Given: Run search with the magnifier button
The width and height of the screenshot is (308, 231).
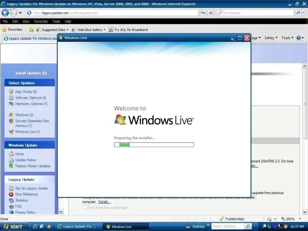Looking at the screenshot, I should pos(298,13).
